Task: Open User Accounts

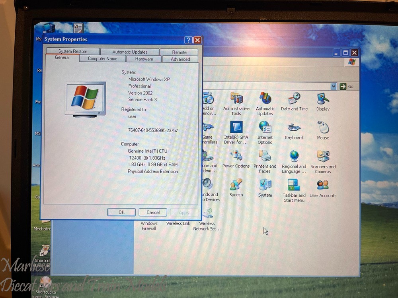Action: [x=323, y=188]
